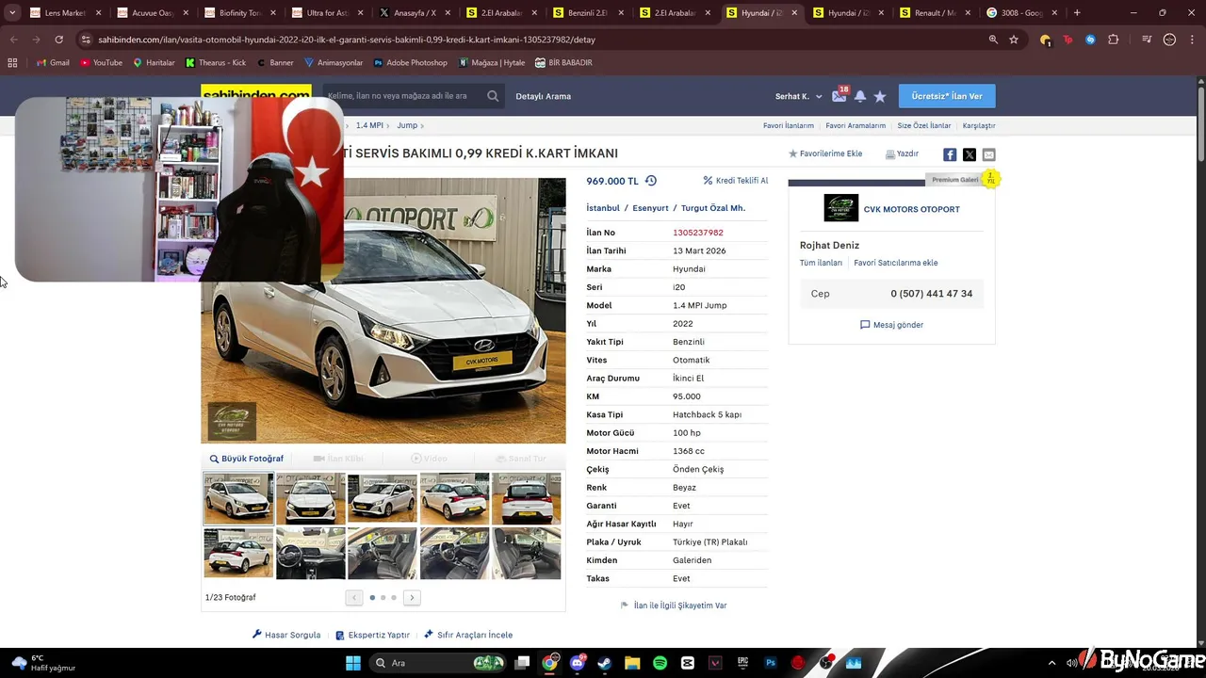Screen dimensions: 1206x678
Task: Open Spotify from the taskbar
Action: click(x=660, y=663)
